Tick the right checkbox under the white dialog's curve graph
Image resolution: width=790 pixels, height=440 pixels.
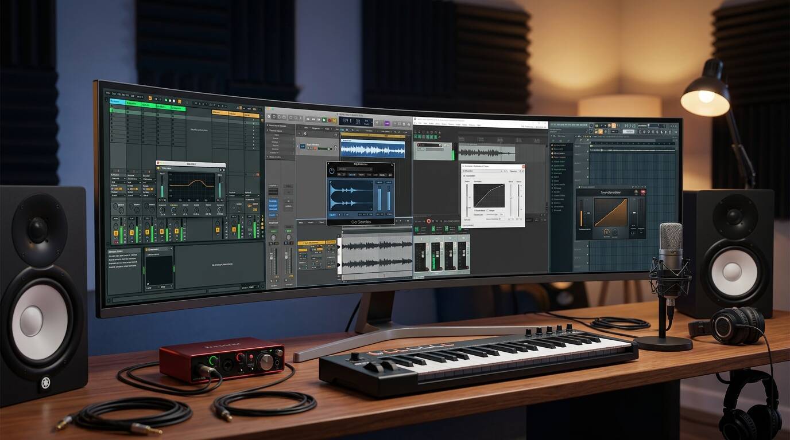pos(488,210)
